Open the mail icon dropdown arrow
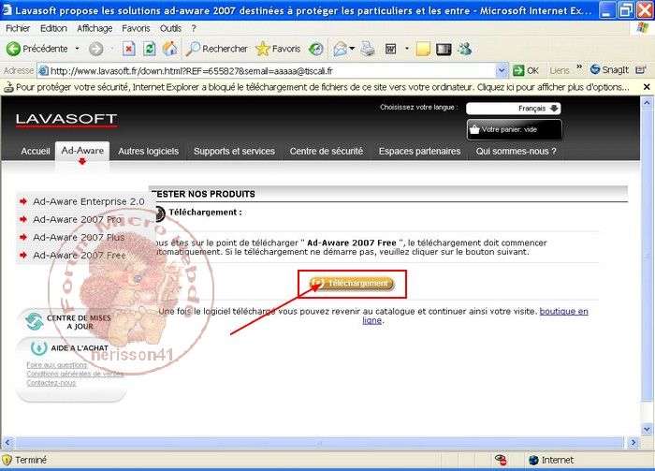 [x=352, y=49]
